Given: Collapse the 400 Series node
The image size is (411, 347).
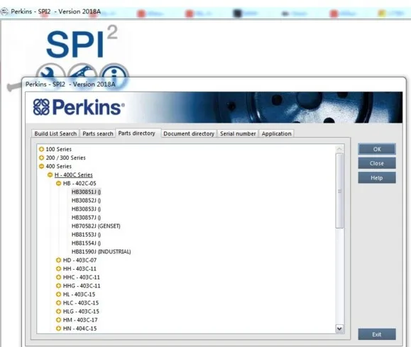Looking at the screenshot, I should (41, 167).
